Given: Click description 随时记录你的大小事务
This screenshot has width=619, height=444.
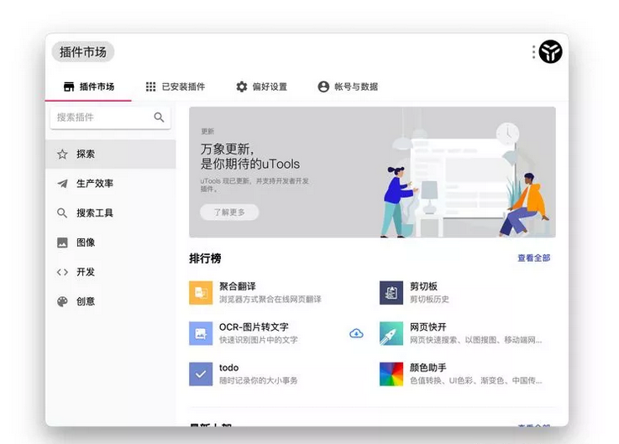Looking at the screenshot, I should point(258,380).
